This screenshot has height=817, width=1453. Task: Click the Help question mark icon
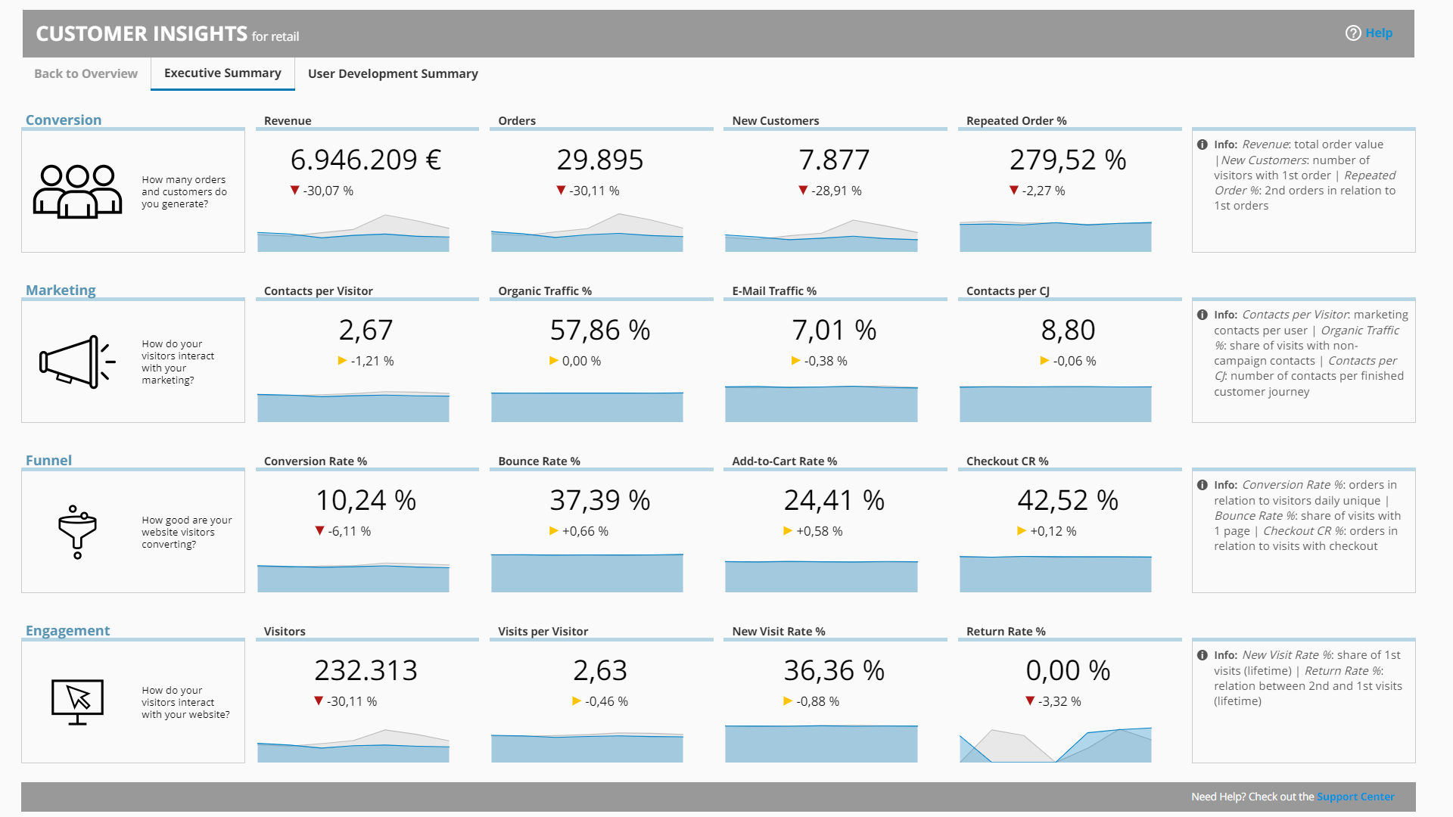[1352, 33]
